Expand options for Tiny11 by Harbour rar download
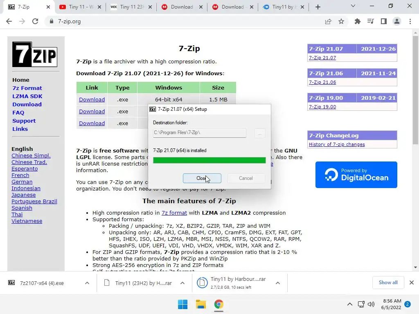 pyautogui.click(x=278, y=283)
